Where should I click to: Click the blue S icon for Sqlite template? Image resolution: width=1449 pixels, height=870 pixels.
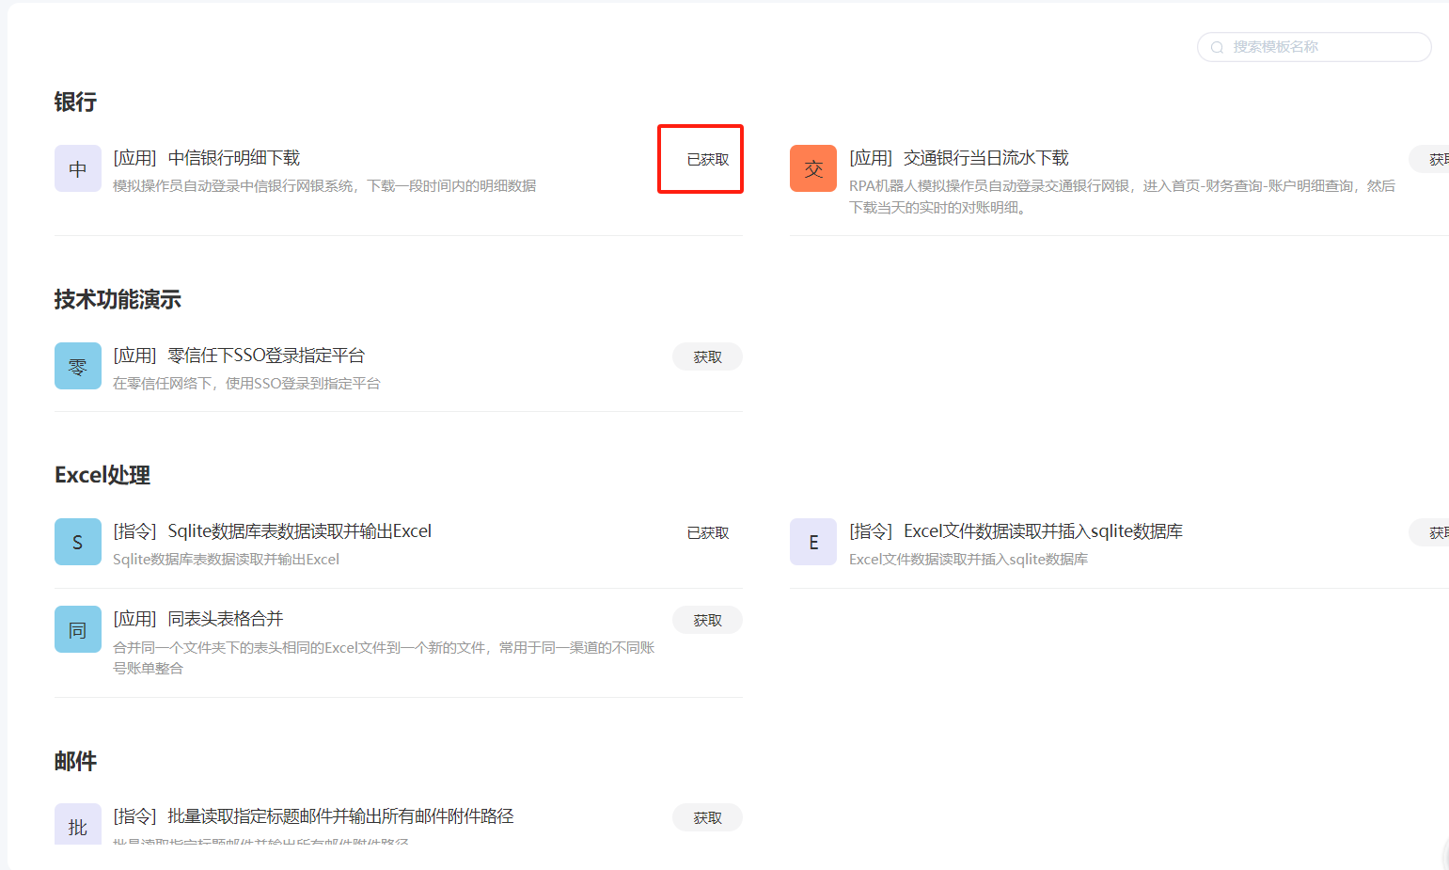tap(78, 542)
